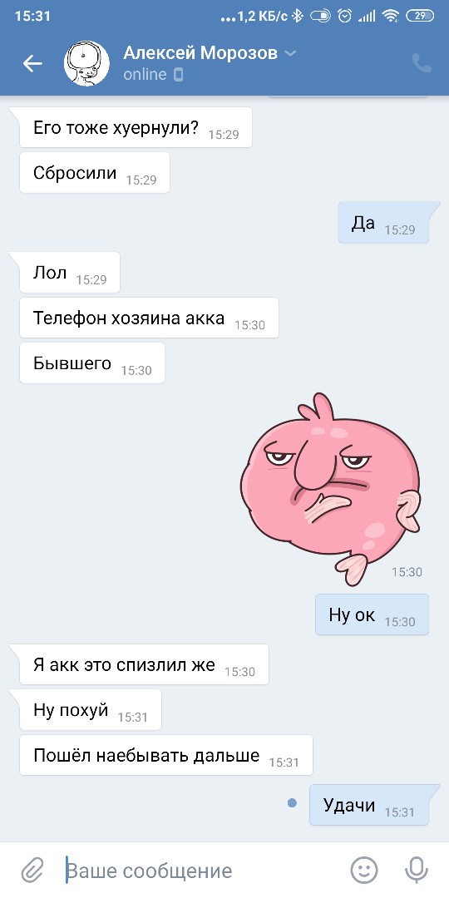Open Алексей Морозов's profile avatar
Image resolution: width=449 pixels, height=898 pixels.
point(86,63)
